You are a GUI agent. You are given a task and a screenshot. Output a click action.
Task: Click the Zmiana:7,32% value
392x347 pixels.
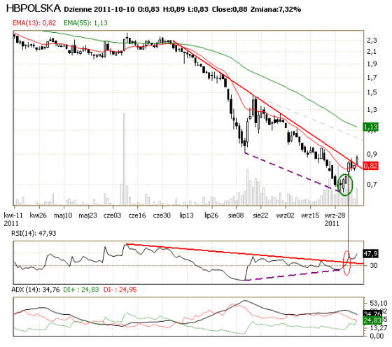pos(276,10)
